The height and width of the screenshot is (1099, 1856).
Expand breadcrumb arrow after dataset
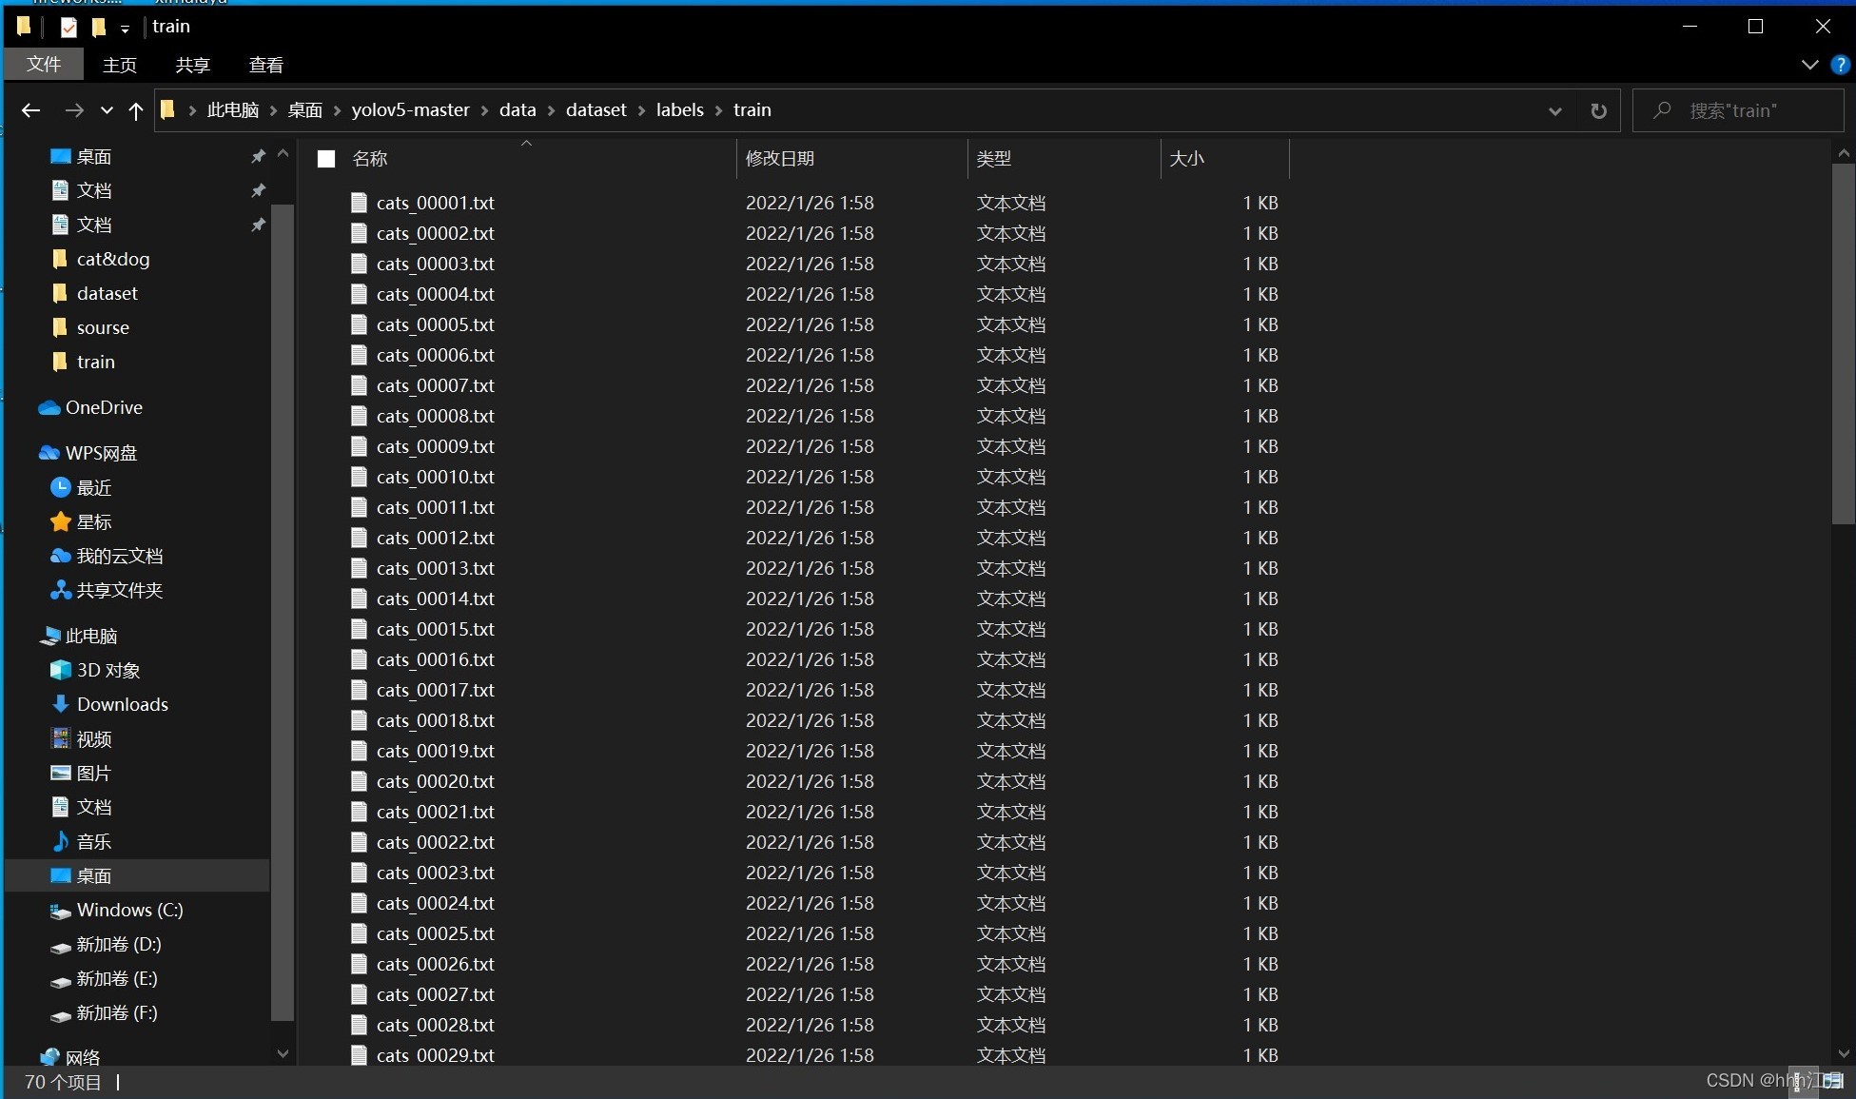[x=641, y=110]
